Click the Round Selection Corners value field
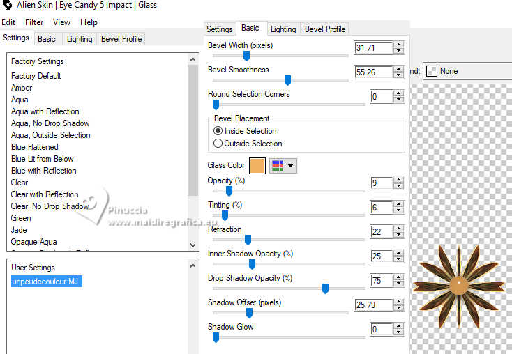Viewport: 512px width, 354px height. (382, 97)
